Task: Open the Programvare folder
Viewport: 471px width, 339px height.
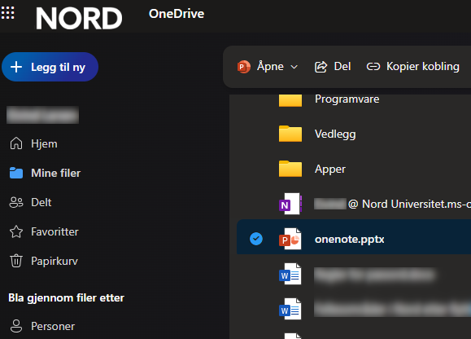Action: 347,99
